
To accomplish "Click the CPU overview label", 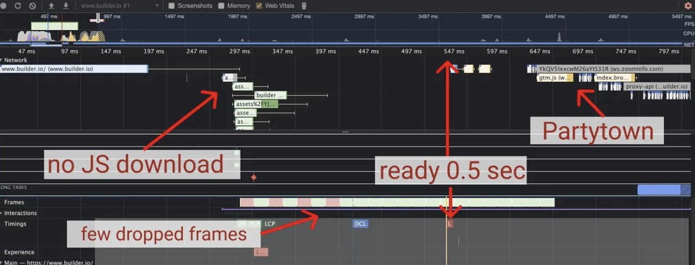I will click(690, 34).
